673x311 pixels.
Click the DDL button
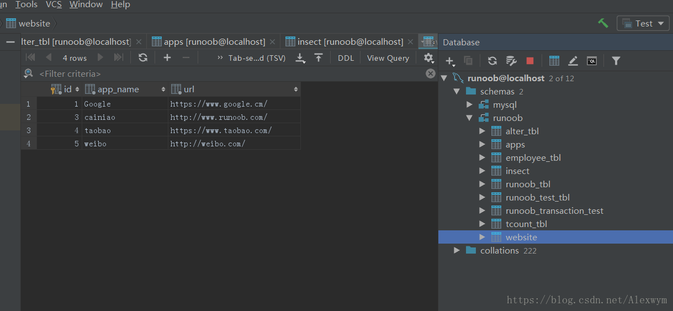346,58
